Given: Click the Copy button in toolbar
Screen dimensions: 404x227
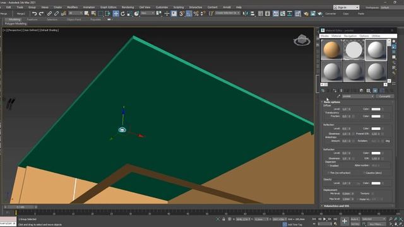Looking at the screenshot, I should point(345,14).
